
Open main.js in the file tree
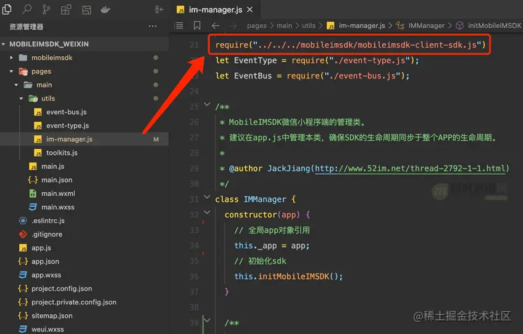click(x=52, y=166)
